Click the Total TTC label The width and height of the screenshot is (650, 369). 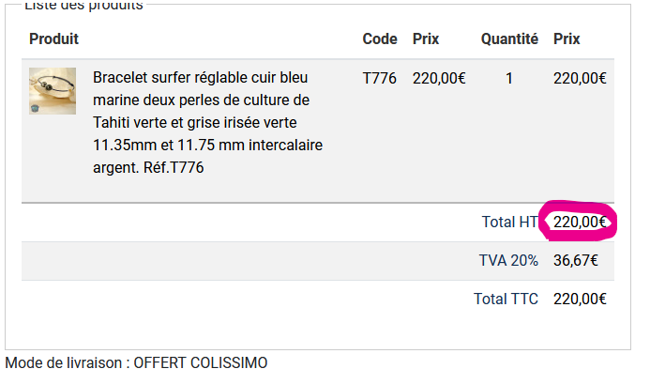tap(506, 299)
